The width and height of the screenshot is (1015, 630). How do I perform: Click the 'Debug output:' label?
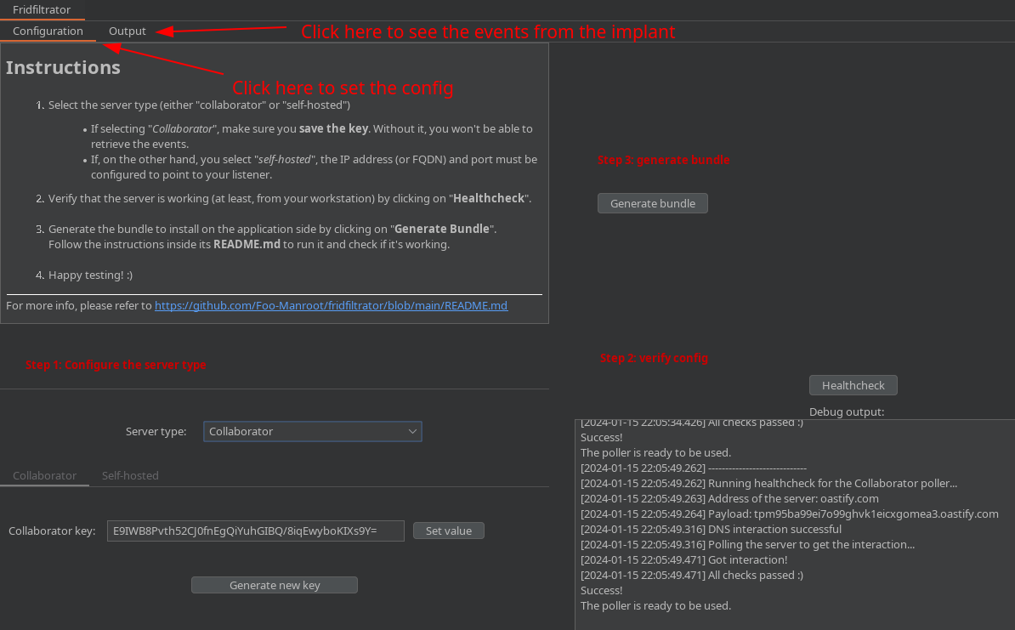pos(847,411)
